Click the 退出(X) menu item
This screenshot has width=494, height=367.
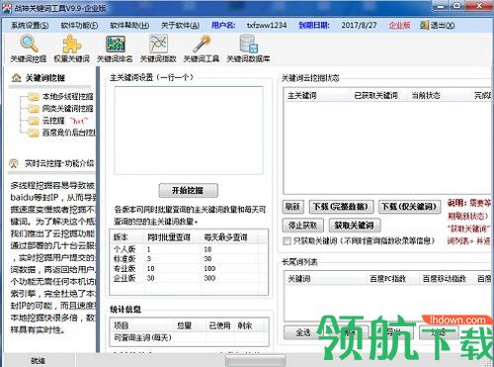tap(443, 25)
